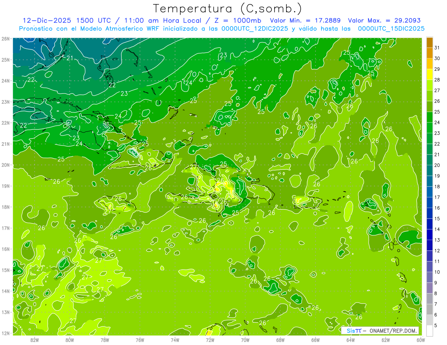Click the 'ONAMET/REP.DOM.' credit label
The width and height of the screenshot is (447, 345).
393,330
